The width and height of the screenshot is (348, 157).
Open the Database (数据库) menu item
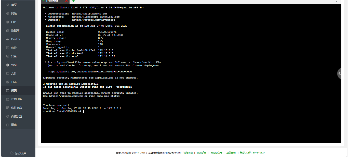pyautogui.click(x=15, y=30)
